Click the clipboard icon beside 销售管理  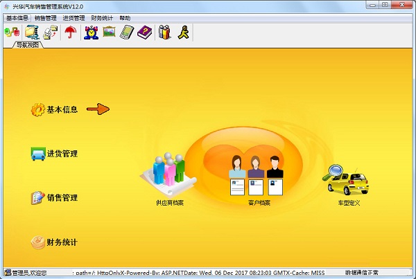(38, 198)
